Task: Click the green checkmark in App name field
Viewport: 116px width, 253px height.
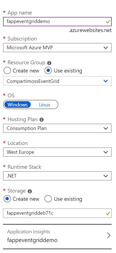Action: click(108, 22)
